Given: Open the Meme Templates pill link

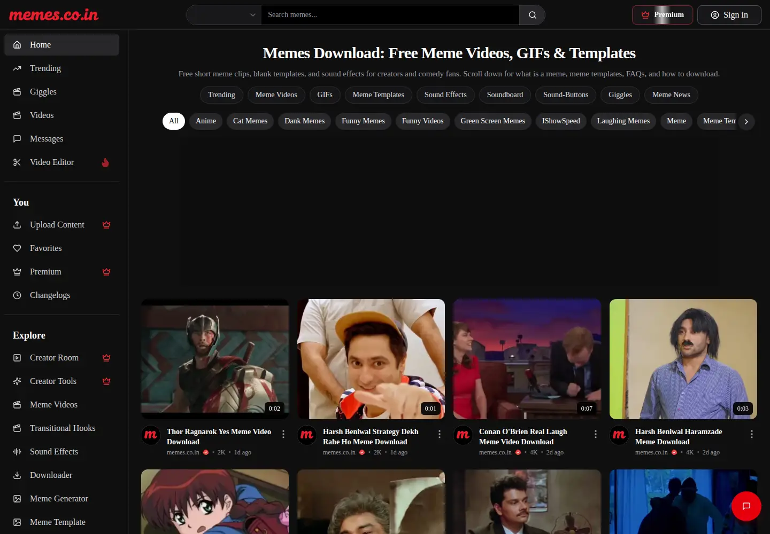Looking at the screenshot, I should coord(379,95).
